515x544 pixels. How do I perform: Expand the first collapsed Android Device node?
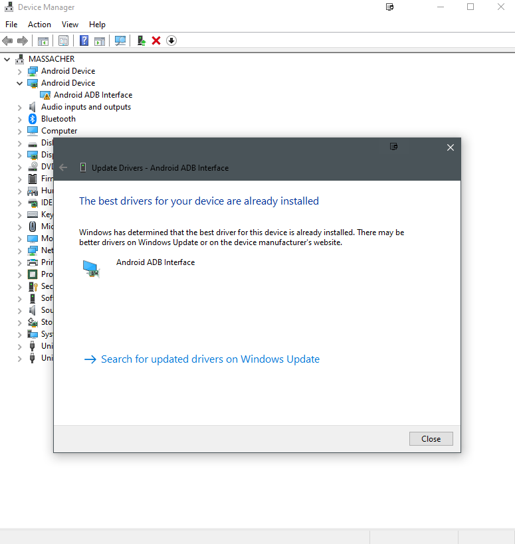(x=20, y=72)
